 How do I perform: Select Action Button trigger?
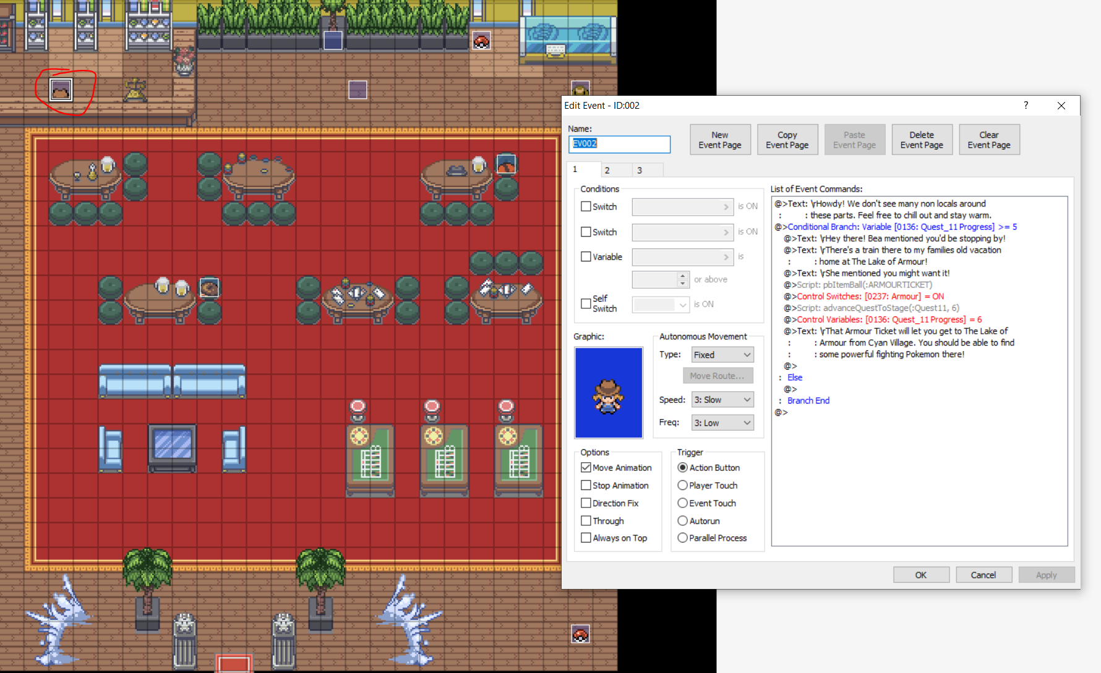point(683,468)
